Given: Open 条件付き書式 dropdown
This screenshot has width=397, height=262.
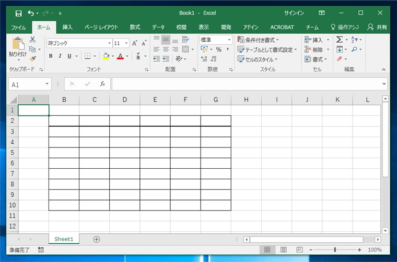Looking at the screenshot, I should point(258,40).
